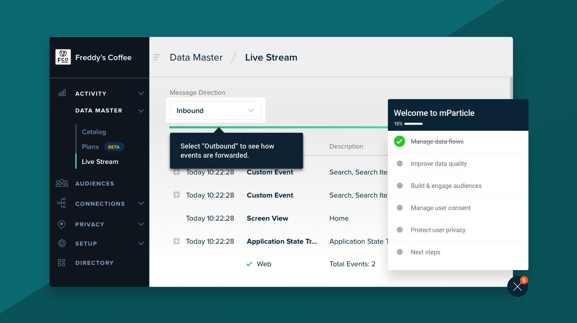This screenshot has height=323, width=577.
Task: Click the Data Master breadcrumb link
Action: [196, 57]
